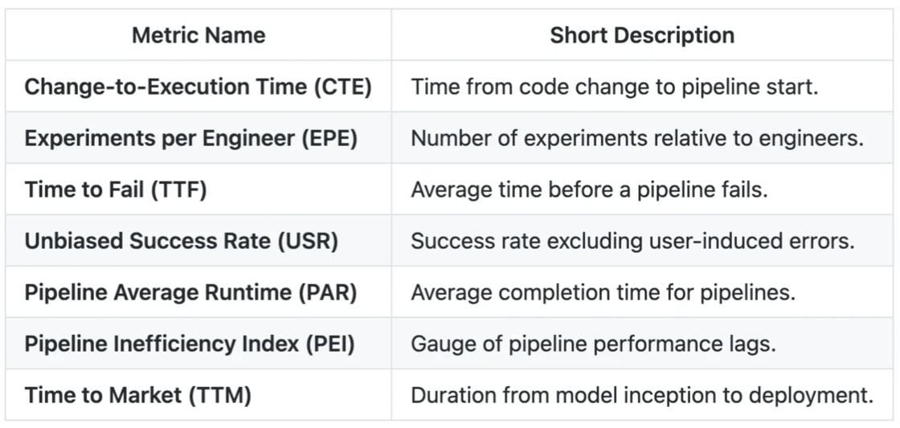
Task: Click "Gauge of pipeline performance lags" description
Action: [593, 344]
